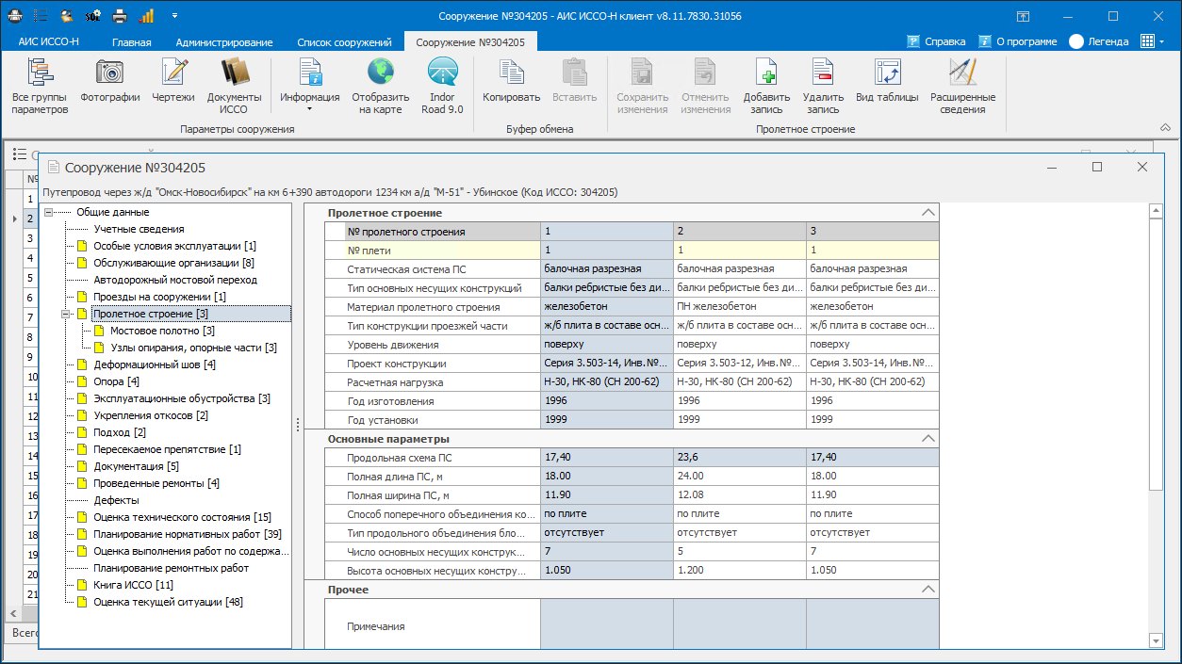Viewport: 1182px width, 664px height.
Task: Select the Опора [4] tree item
Action: coord(116,381)
